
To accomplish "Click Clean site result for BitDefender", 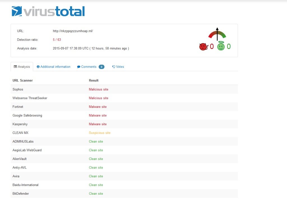I will (x=96, y=194).
